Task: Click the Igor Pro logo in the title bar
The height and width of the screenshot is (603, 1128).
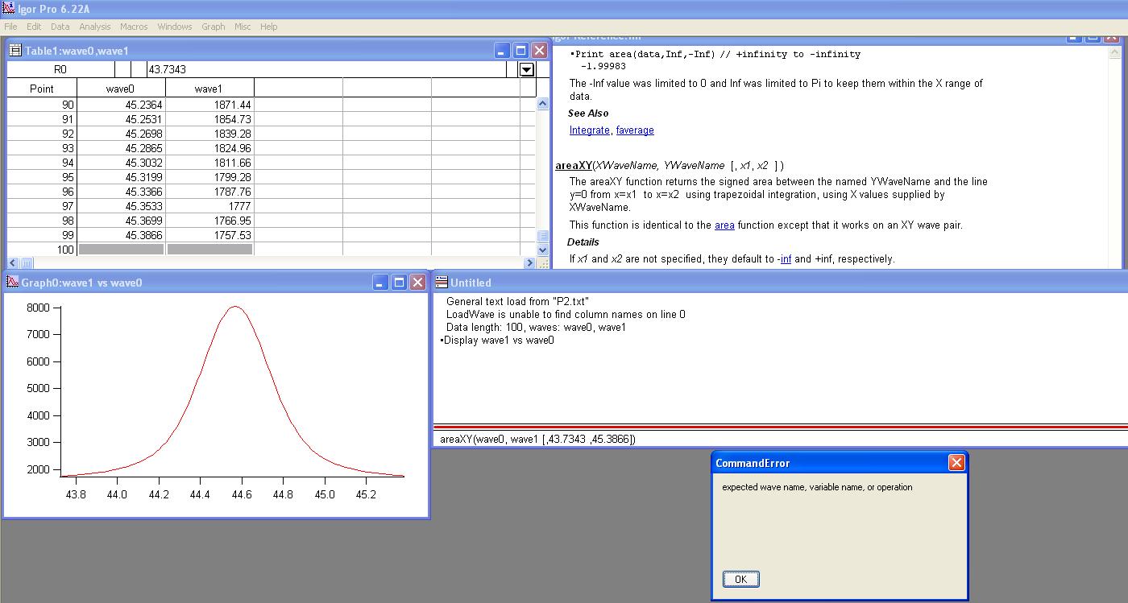Action: (x=9, y=8)
